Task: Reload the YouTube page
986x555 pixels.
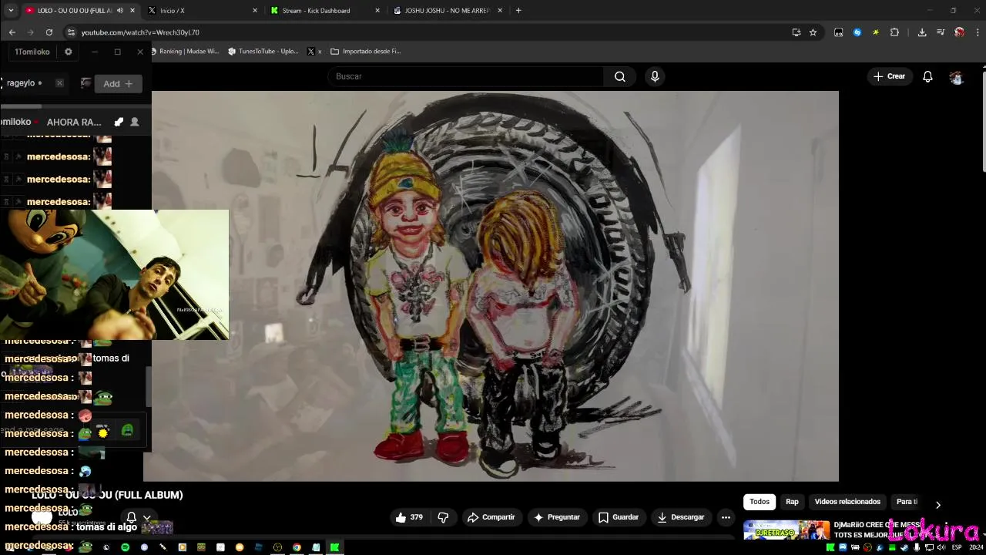Action: point(49,32)
